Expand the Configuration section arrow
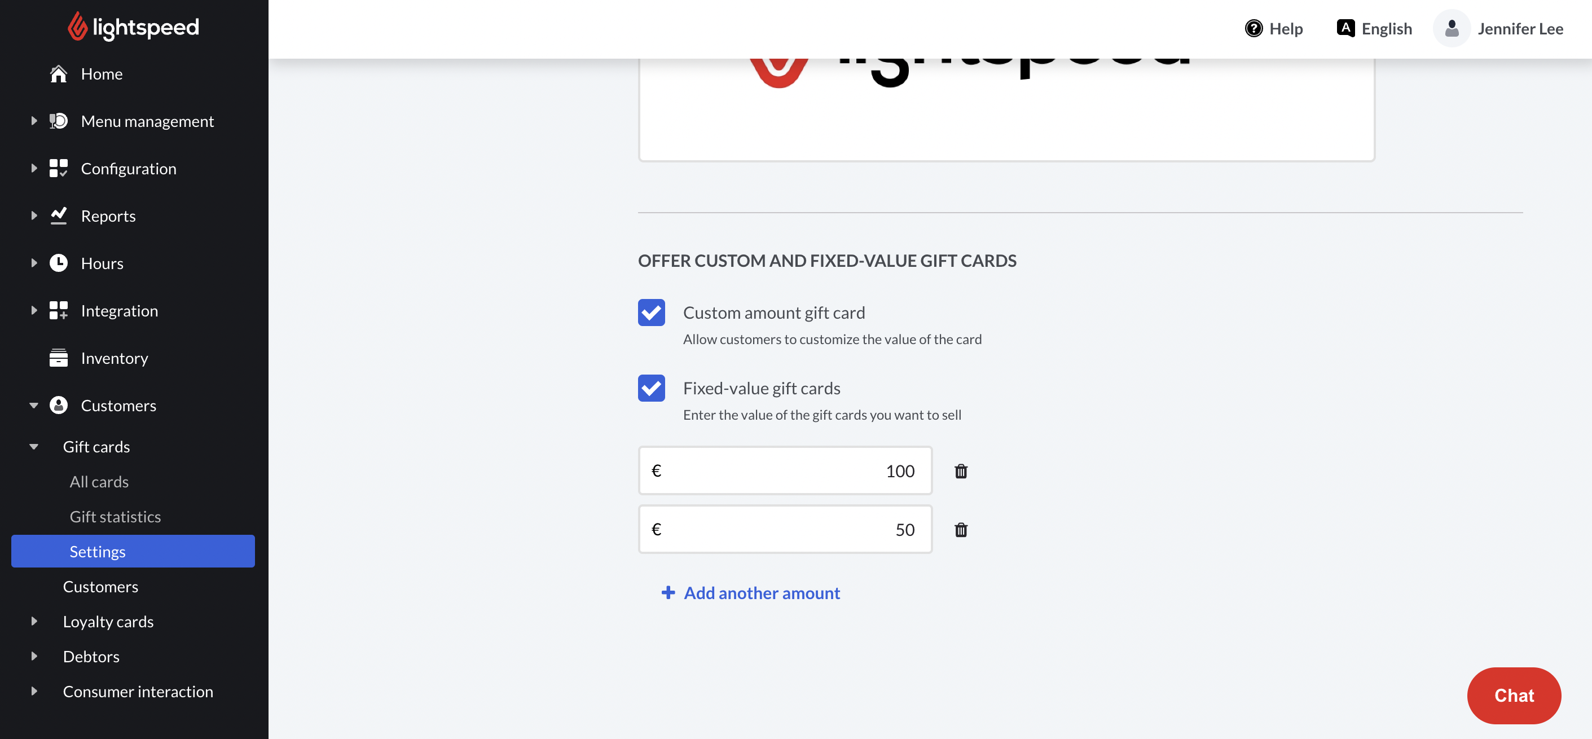This screenshot has width=1592, height=739. (34, 169)
